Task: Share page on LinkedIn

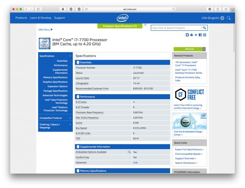Action: [x=204, y=35]
